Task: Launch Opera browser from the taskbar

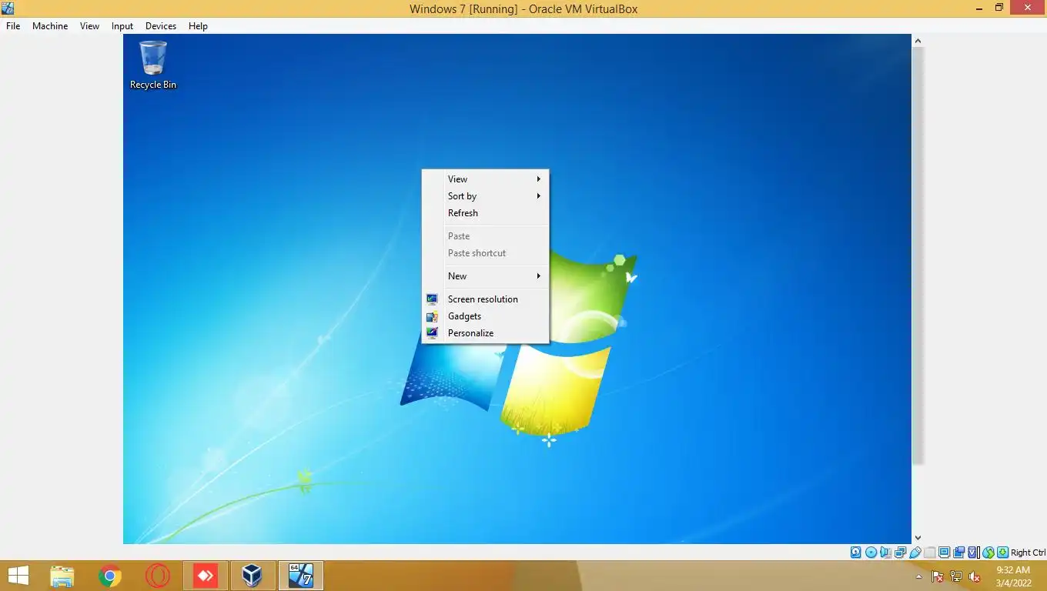Action: (158, 576)
